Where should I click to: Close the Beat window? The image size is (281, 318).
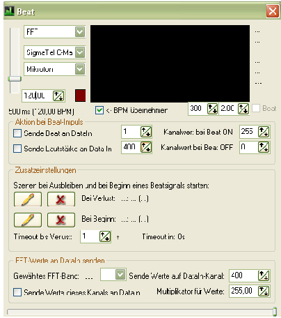click(x=273, y=11)
